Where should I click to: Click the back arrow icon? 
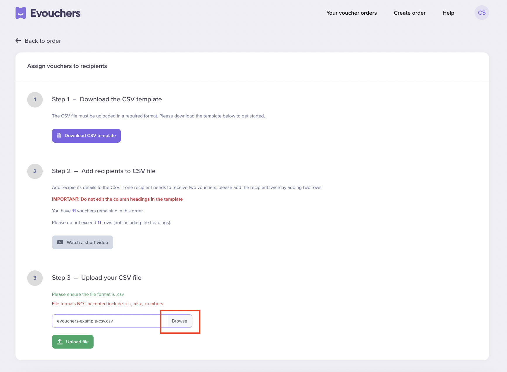18,41
